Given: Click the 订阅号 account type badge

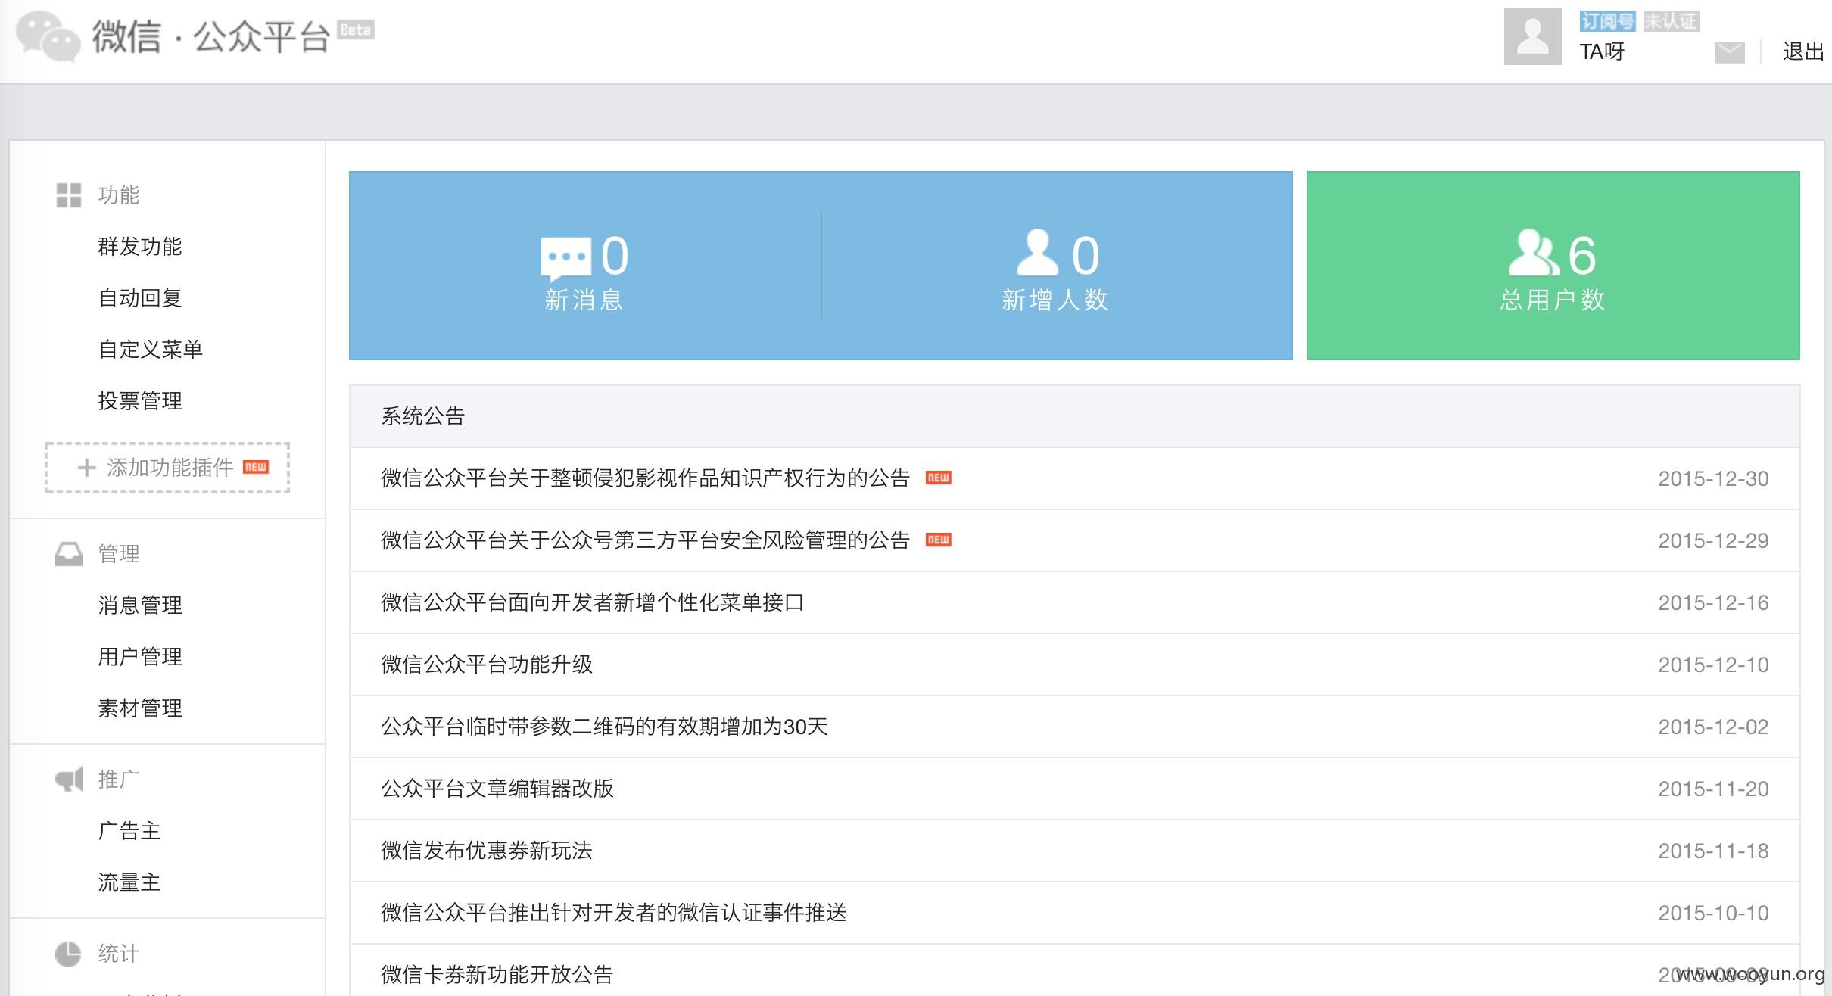Looking at the screenshot, I should click(x=1607, y=21).
